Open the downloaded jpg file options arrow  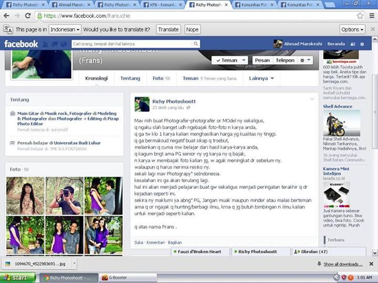click(x=74, y=264)
